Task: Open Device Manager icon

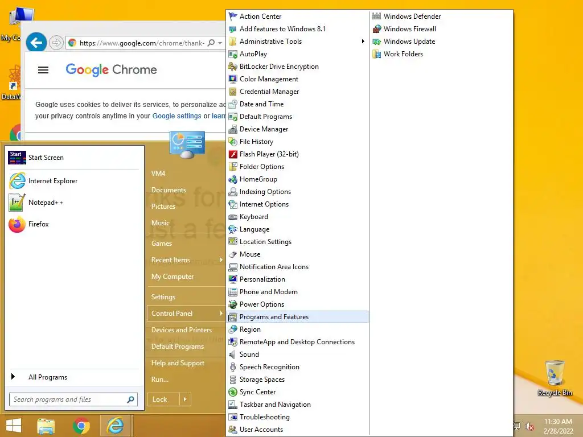Action: coord(233,129)
